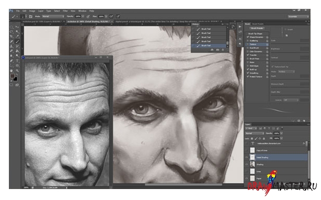Viewport: 321px width, 200px height.
Task: Open the Opacity slider arrow in options bar
Action: click(83, 16)
